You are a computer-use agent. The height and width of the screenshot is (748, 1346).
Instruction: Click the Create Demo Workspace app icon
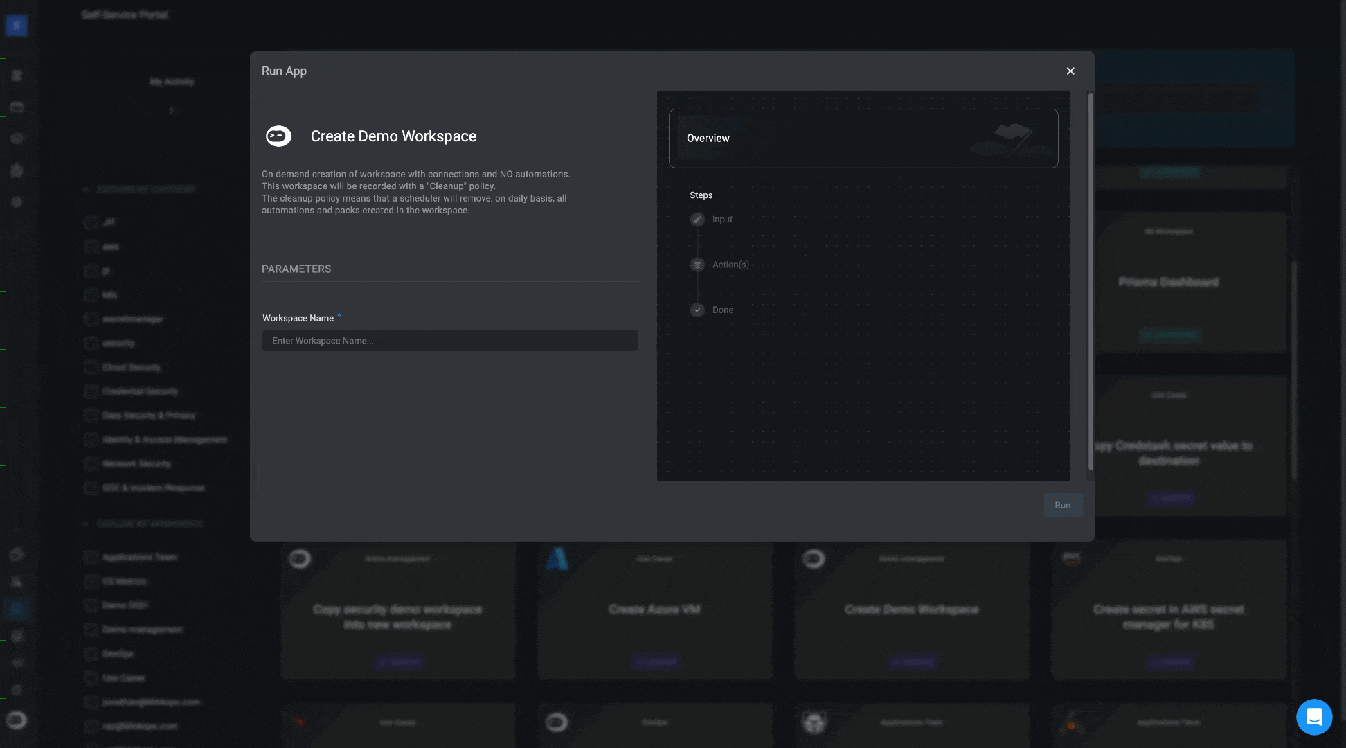click(x=278, y=136)
